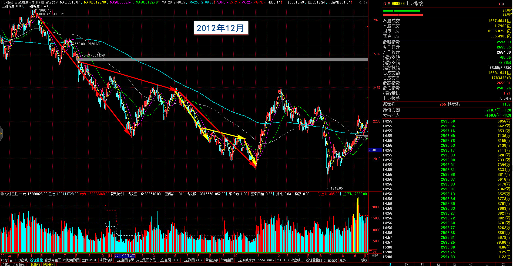Select the 简易均线 indicator
Viewport: 513px width, 266px height.
[x=106, y=260]
